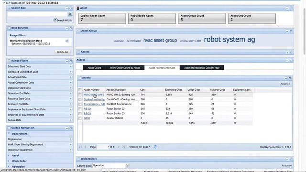306x172 pixels.
Task: Go to last page of Assets table
Action: click(x=123, y=147)
